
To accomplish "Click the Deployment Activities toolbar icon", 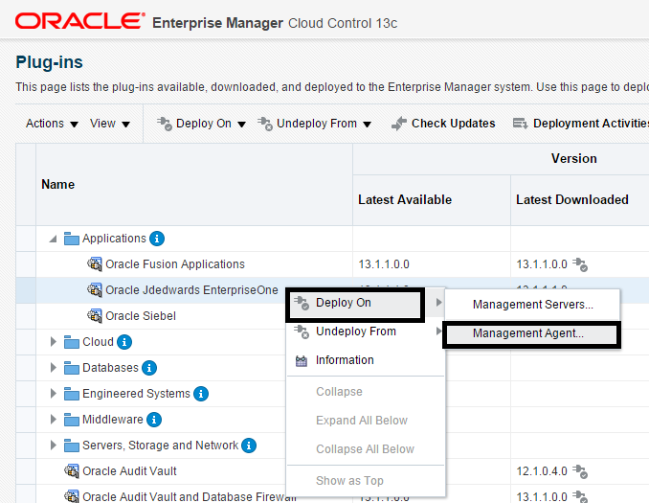I will point(521,124).
